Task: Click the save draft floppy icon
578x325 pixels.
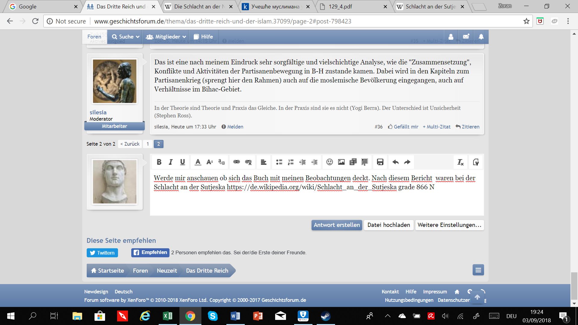Action: point(380,162)
